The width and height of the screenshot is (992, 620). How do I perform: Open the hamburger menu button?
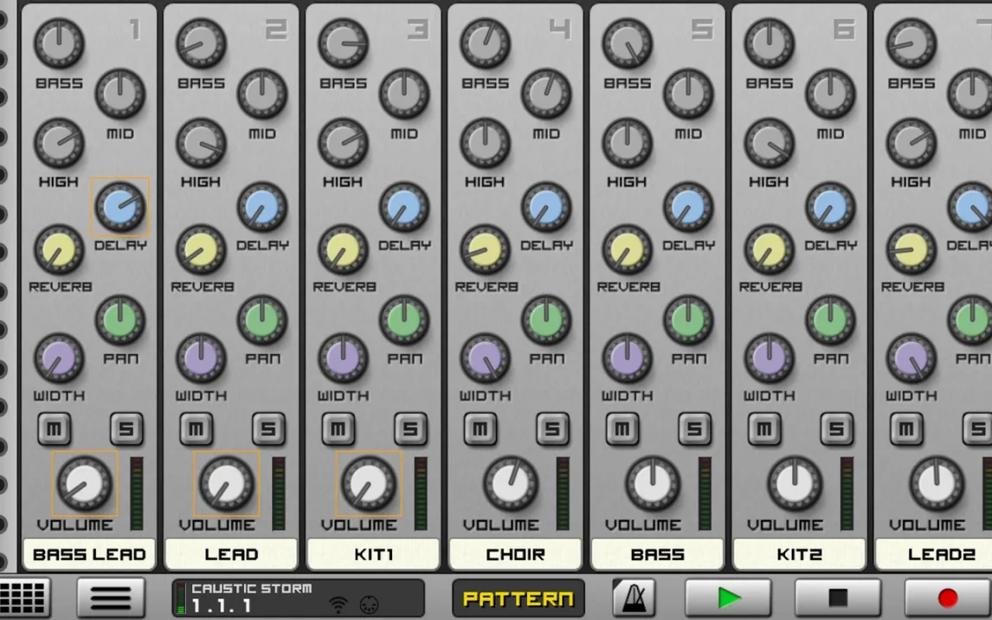point(110,597)
